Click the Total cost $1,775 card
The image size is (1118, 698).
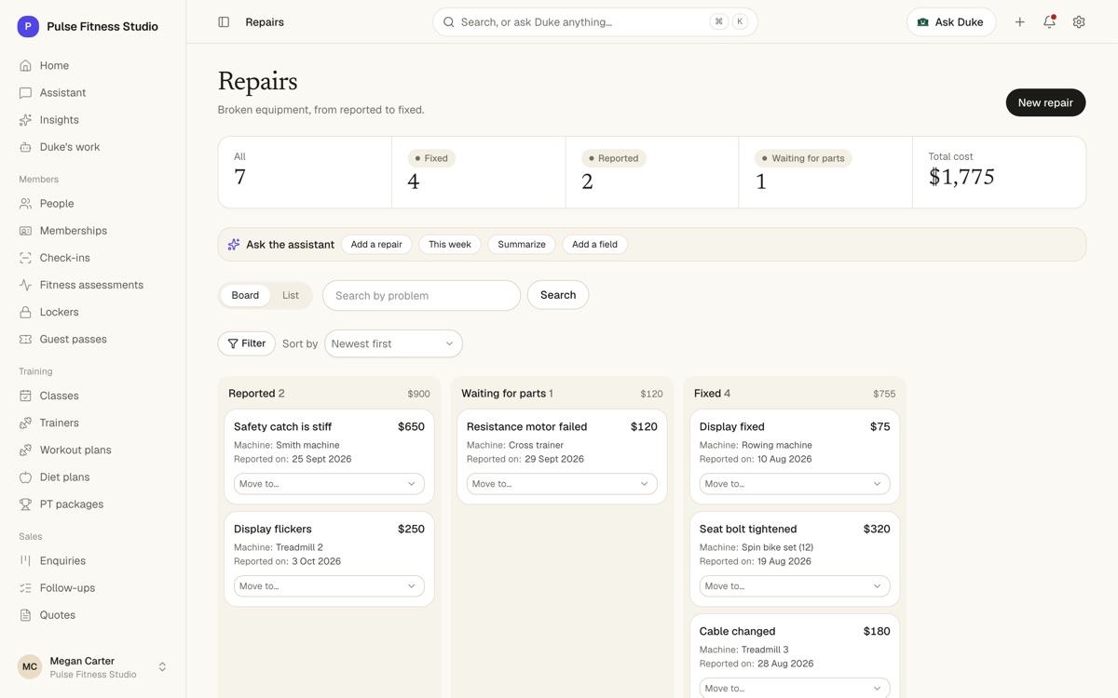point(999,172)
